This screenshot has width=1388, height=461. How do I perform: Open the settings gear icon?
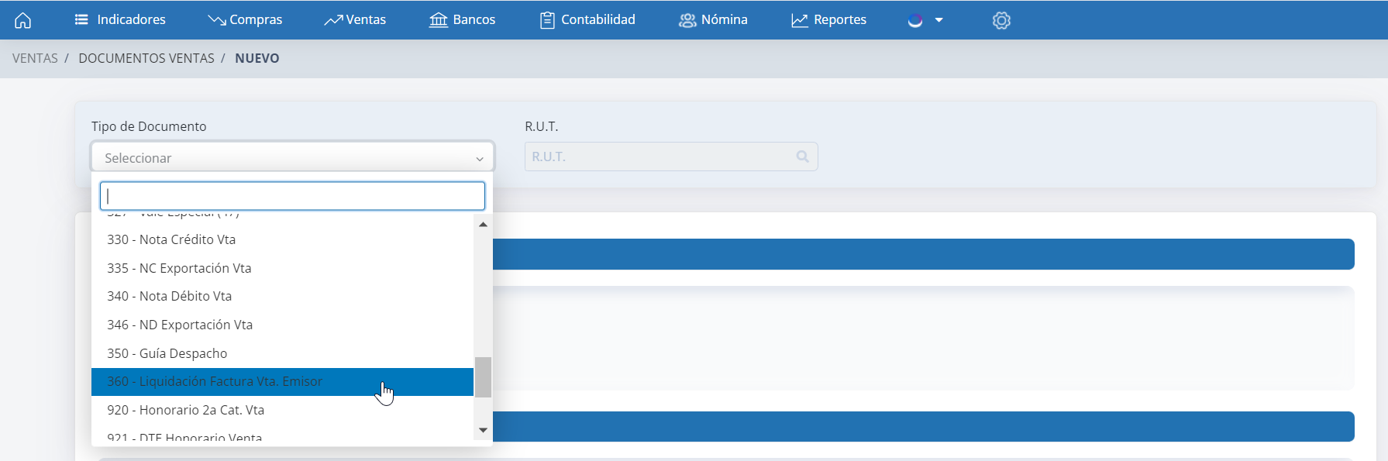[1001, 20]
